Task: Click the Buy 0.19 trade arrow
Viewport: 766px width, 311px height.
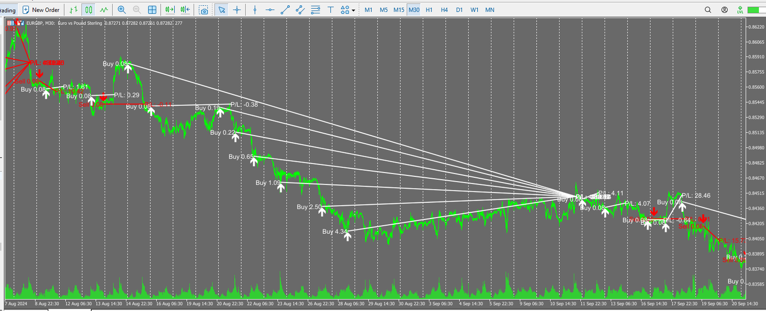Action: pyautogui.click(x=220, y=113)
